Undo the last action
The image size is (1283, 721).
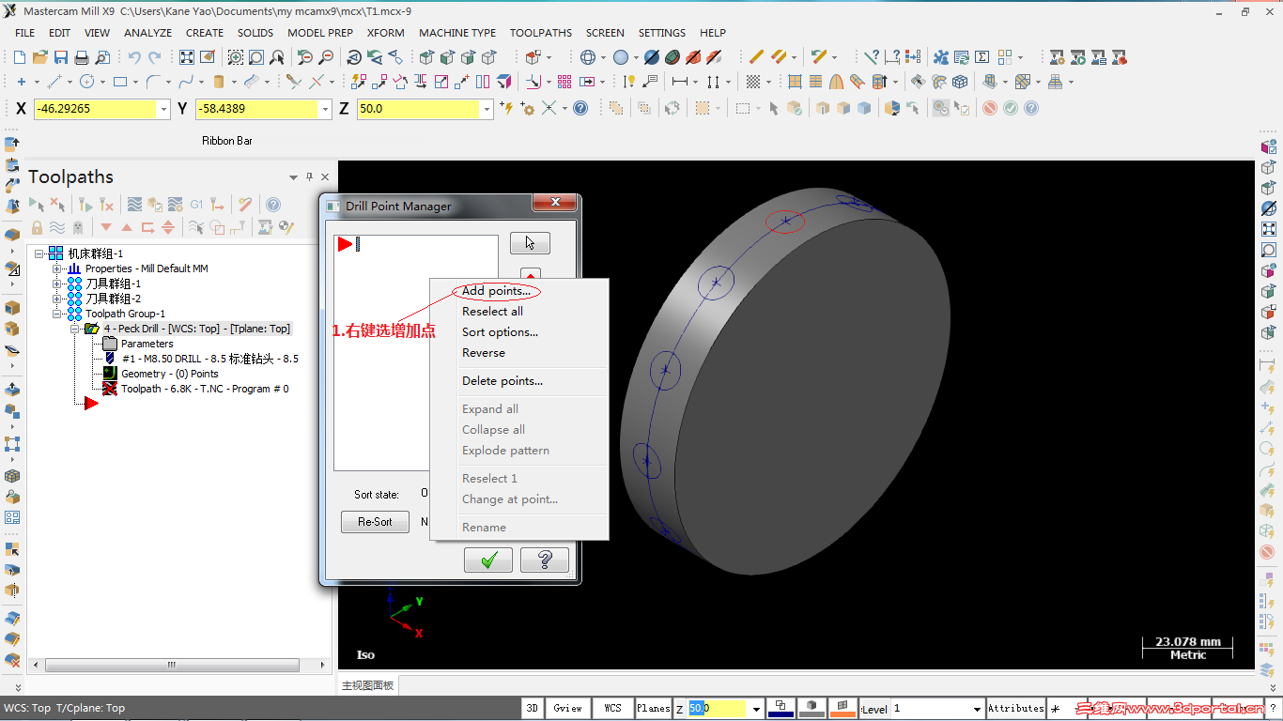click(x=134, y=57)
